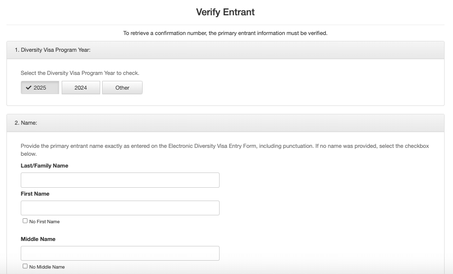The width and height of the screenshot is (453, 274).
Task: Click the 'Select the Diversity Visa Program Year' instruction
Action: (80, 73)
